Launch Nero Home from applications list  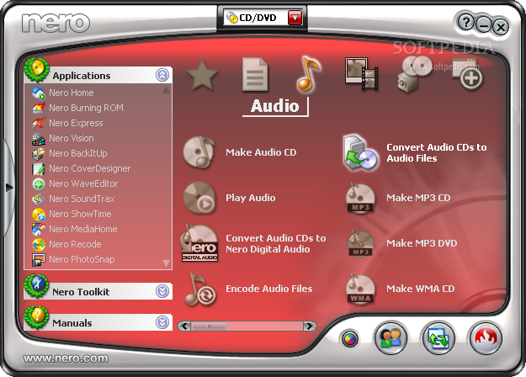coord(72,93)
